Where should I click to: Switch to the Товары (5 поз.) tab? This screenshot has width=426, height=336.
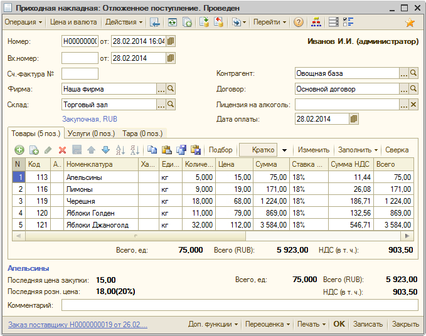coord(36,134)
